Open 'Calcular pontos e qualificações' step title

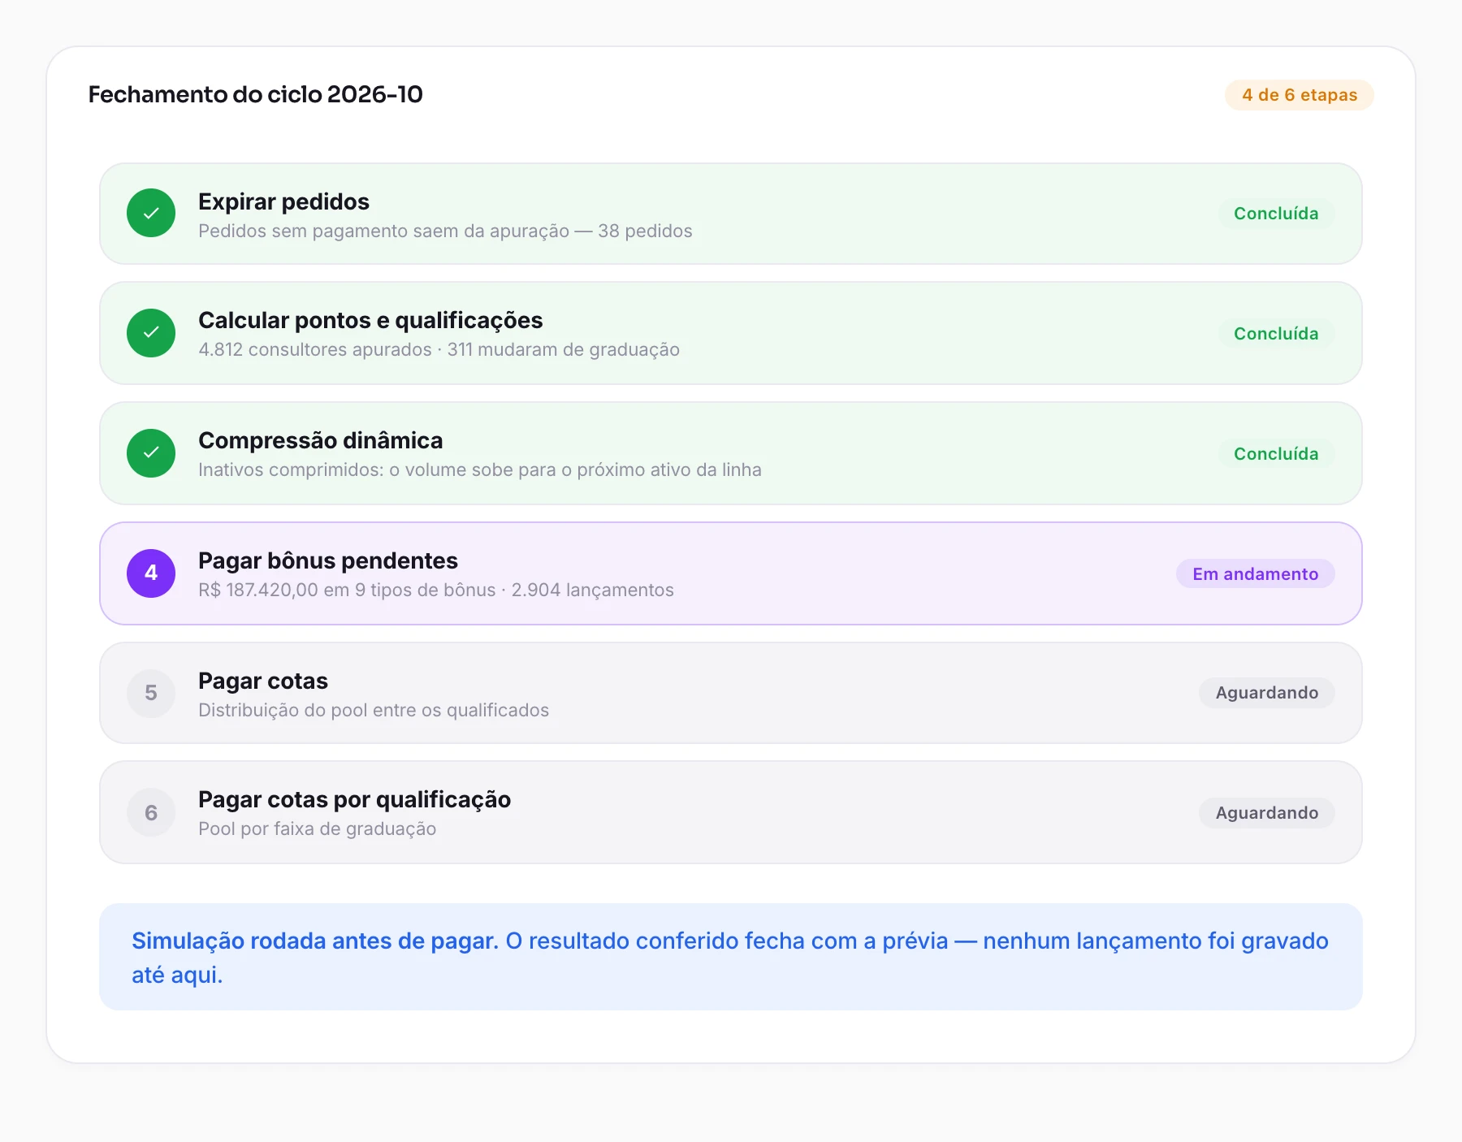370,320
